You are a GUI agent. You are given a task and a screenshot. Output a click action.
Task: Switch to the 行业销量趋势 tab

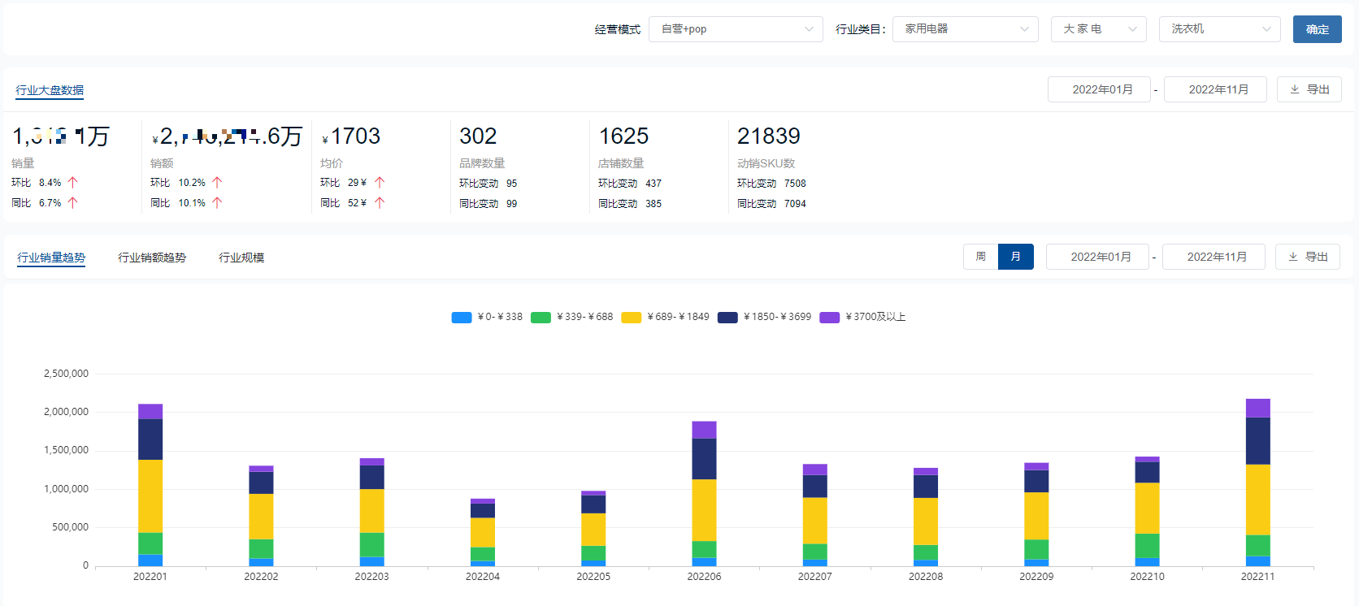pyautogui.click(x=51, y=258)
